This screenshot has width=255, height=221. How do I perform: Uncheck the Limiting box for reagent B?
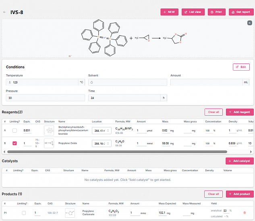pos(15,143)
